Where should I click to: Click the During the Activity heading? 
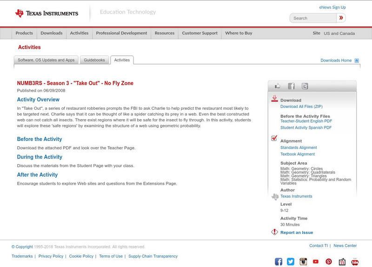coord(40,157)
